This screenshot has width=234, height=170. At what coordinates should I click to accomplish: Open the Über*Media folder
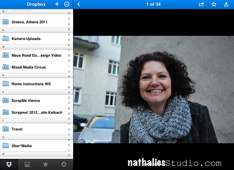(x=34, y=146)
